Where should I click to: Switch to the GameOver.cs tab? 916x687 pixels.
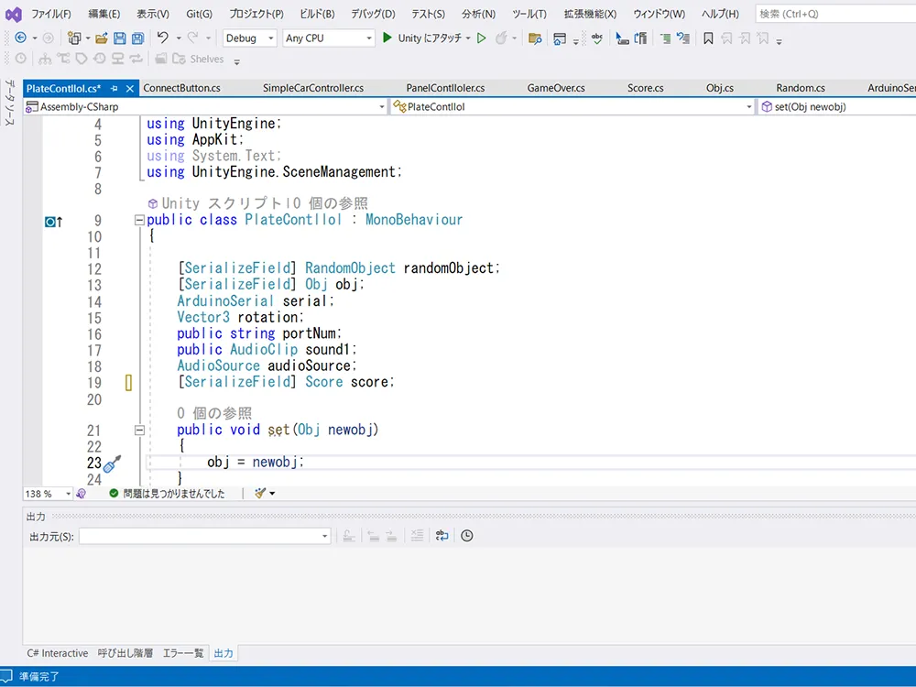(556, 88)
